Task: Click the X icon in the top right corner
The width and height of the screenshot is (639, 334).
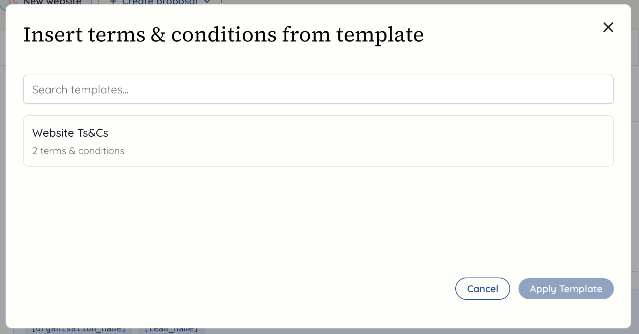Action: (x=608, y=27)
